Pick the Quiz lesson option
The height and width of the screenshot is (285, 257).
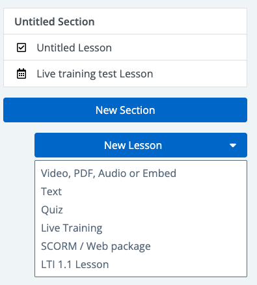[52, 210]
